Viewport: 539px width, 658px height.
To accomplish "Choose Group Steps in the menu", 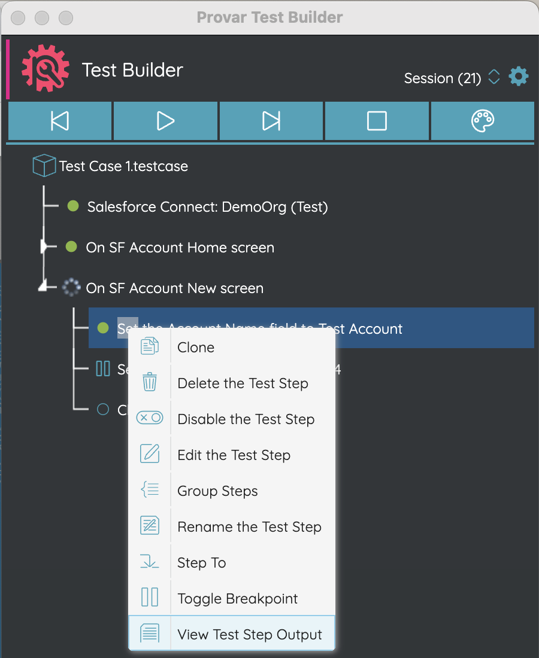I will click(x=217, y=491).
